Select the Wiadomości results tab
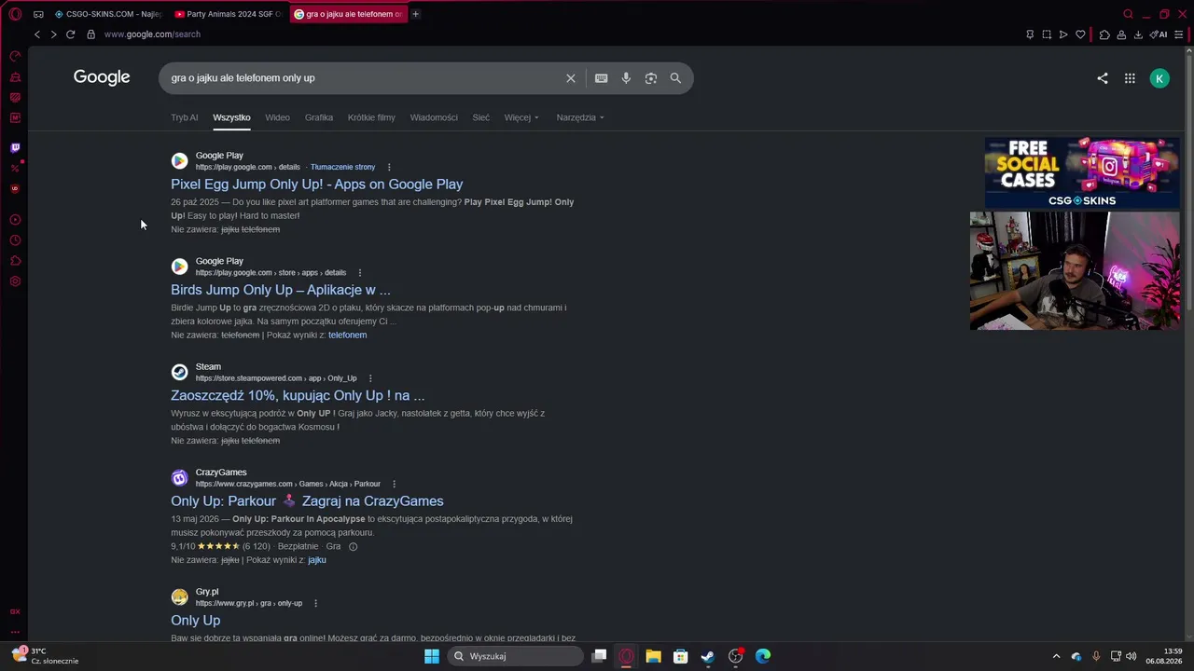Screen dimensions: 1194x671 (434, 117)
